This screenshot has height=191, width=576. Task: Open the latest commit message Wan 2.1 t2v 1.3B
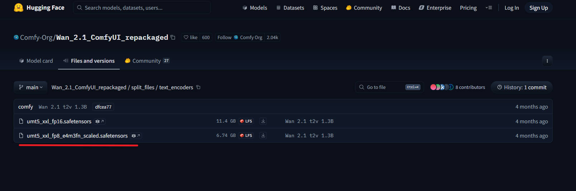click(63, 107)
